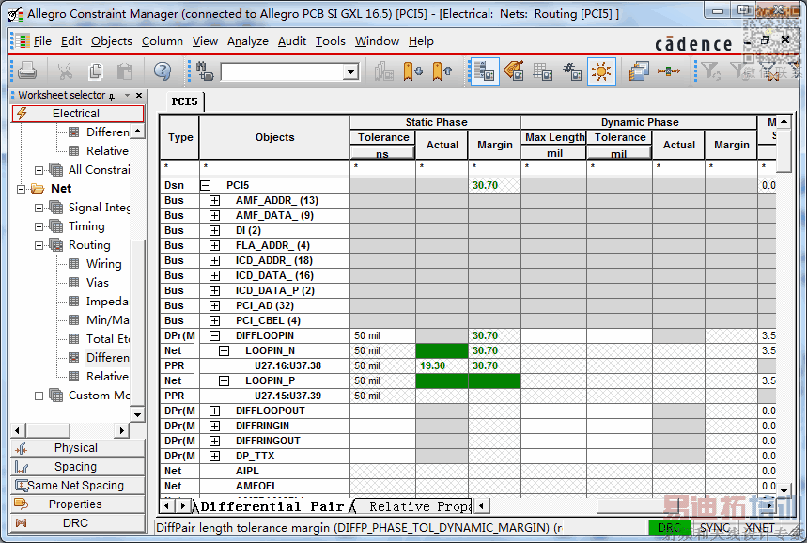Click the Properties domain icon
Image resolution: width=807 pixels, height=543 pixels.
pos(21,504)
